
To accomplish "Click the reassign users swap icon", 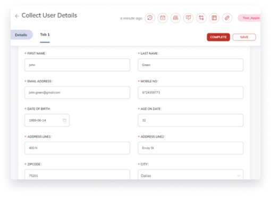I will click(x=201, y=18).
